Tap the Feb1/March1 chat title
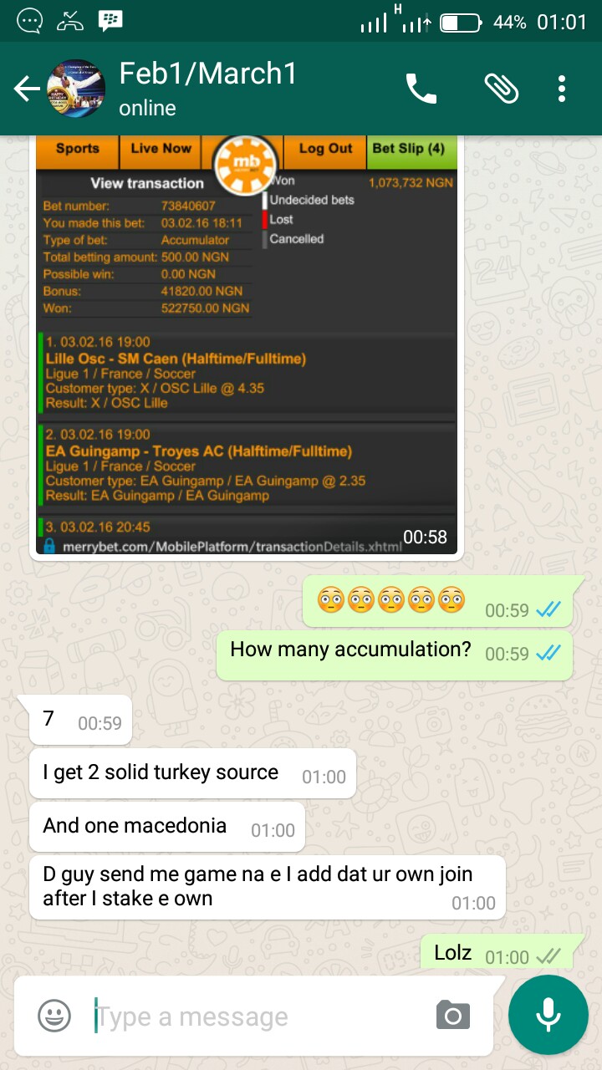Viewport: 602px width, 1070px height. tap(208, 74)
